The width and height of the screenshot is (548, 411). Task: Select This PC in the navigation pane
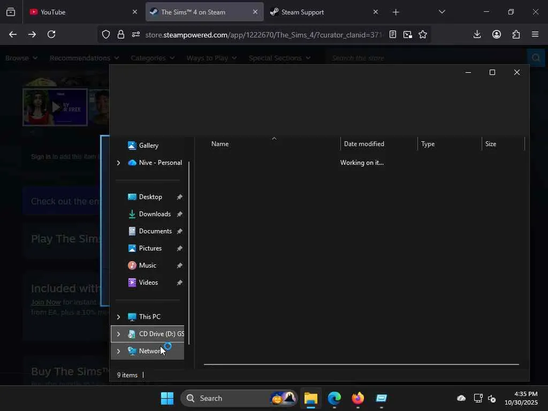click(150, 317)
